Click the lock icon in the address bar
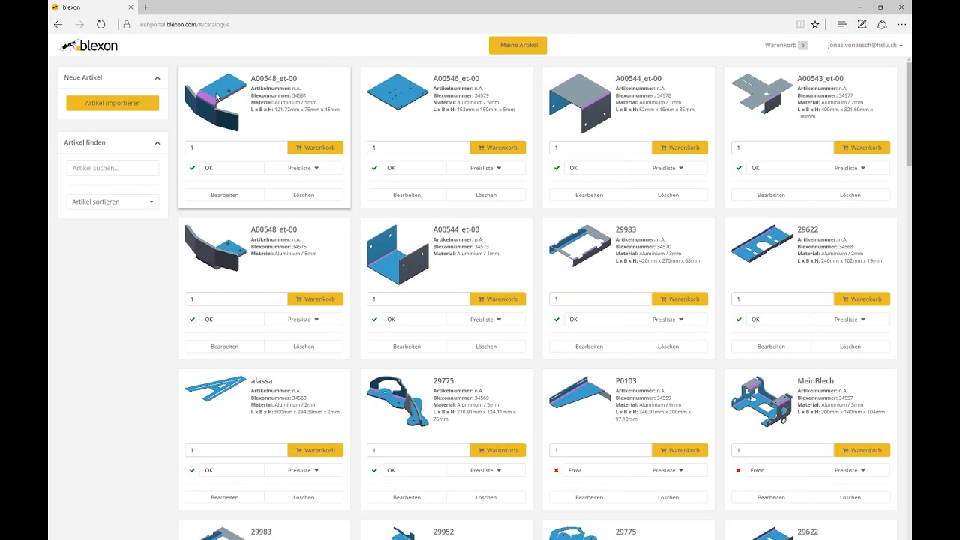This screenshot has height=540, width=960. [x=126, y=24]
